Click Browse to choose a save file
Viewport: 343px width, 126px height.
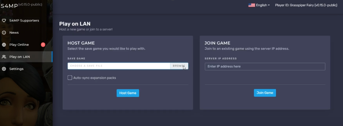tap(179, 66)
